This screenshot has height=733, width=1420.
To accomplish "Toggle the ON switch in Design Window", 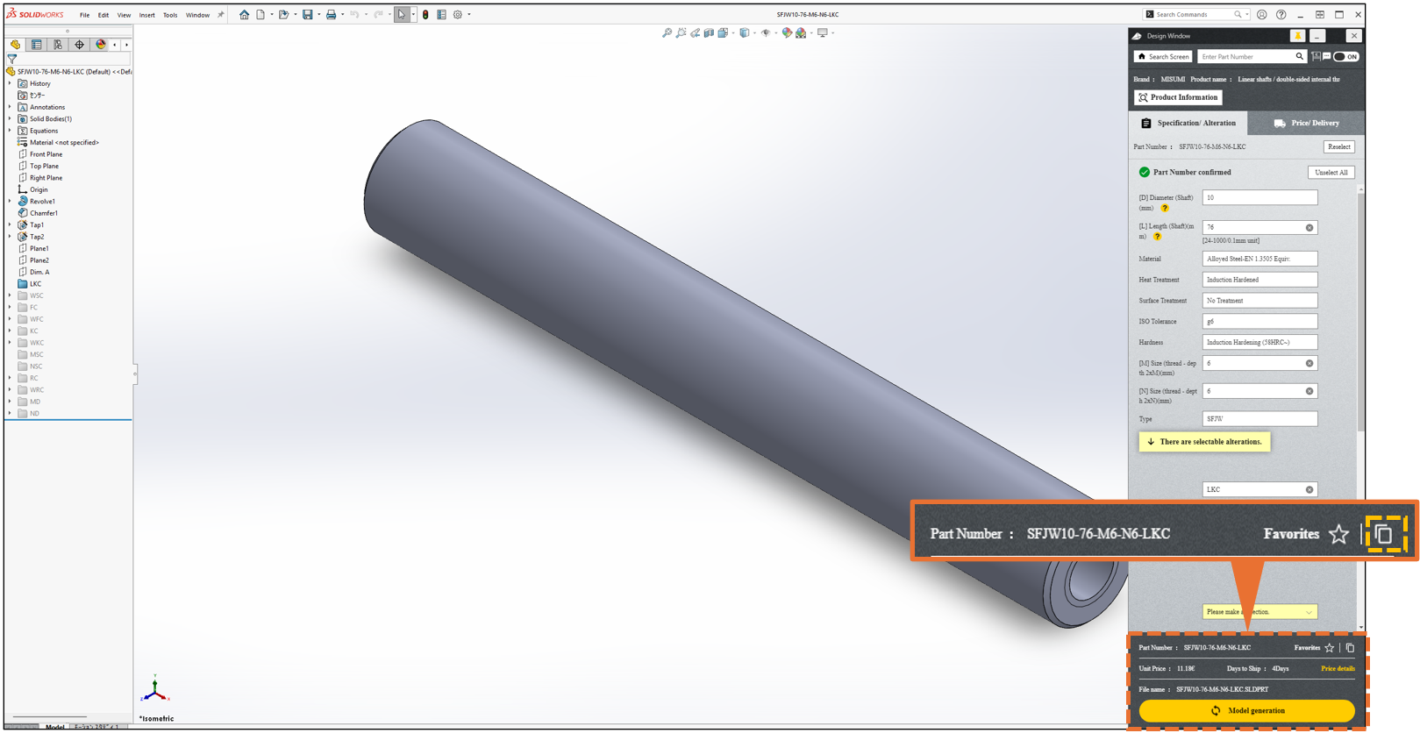I will click(x=1345, y=57).
